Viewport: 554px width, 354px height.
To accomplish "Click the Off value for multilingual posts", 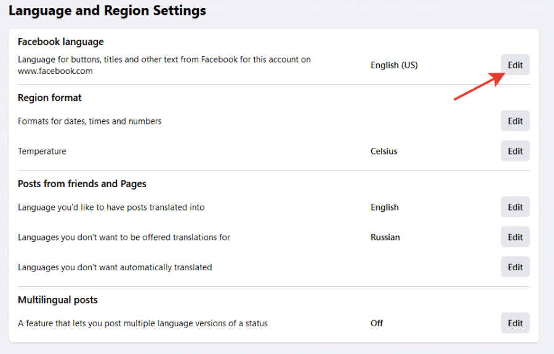I will point(377,323).
